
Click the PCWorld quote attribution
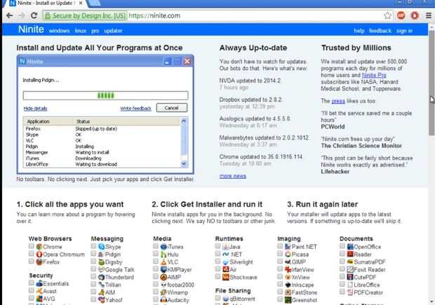pyautogui.click(x=333, y=127)
